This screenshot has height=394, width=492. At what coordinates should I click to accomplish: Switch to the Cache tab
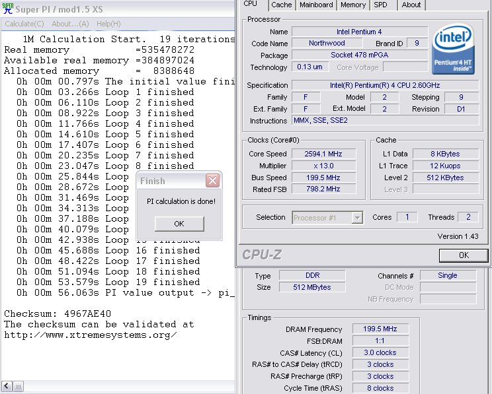point(282,5)
